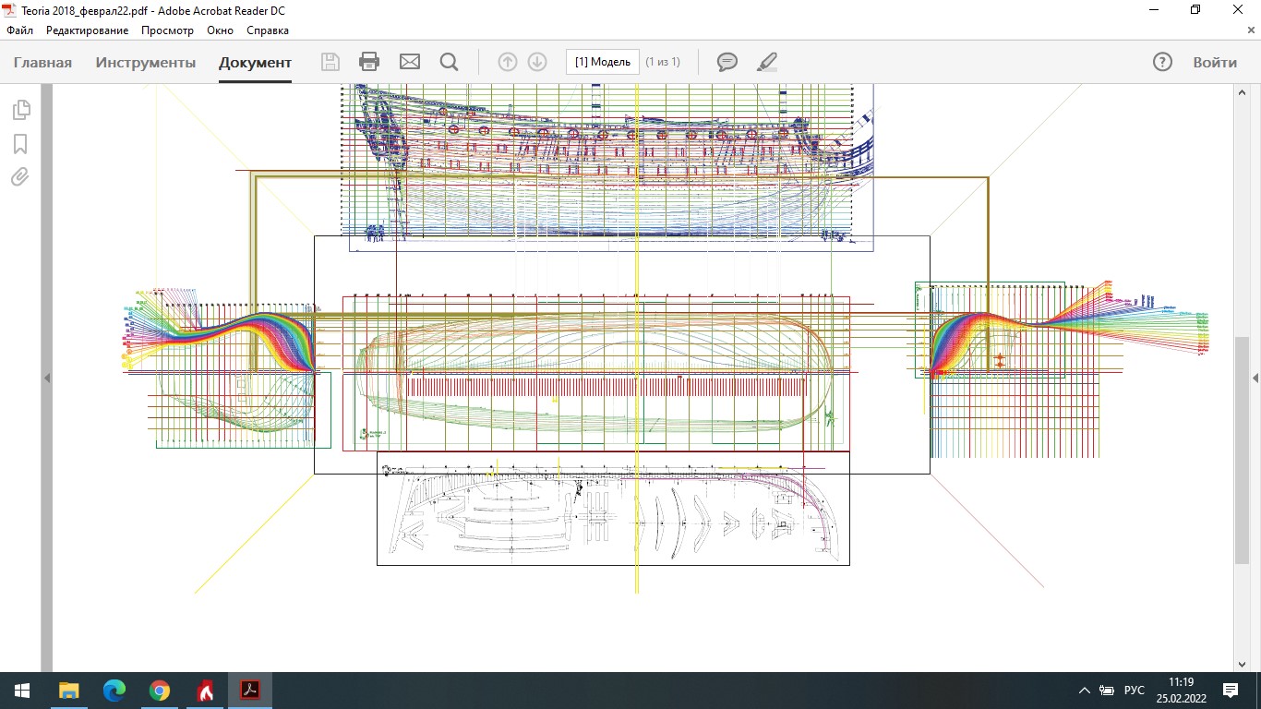Image resolution: width=1261 pixels, height=709 pixels.
Task: Click the battery status tray icon
Action: (1109, 691)
